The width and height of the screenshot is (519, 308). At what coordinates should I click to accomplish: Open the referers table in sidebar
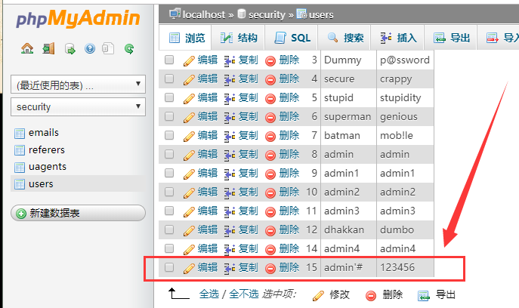46,150
